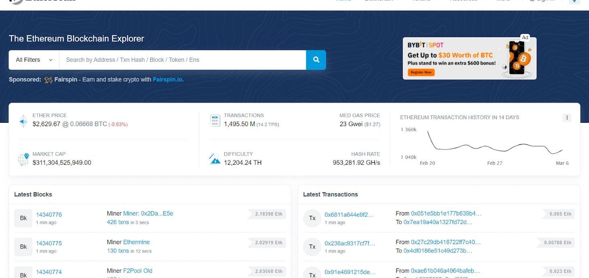
Task: View F2Pool Old miner page
Action: [138, 271]
